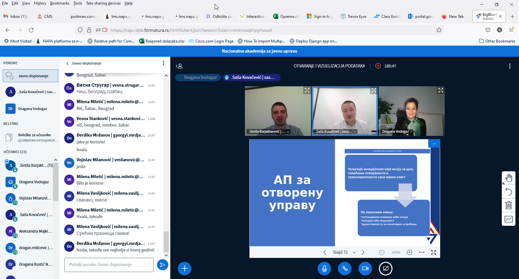The image size is (519, 279).
Task: Click the zoom in plus button
Action: (x=409, y=252)
